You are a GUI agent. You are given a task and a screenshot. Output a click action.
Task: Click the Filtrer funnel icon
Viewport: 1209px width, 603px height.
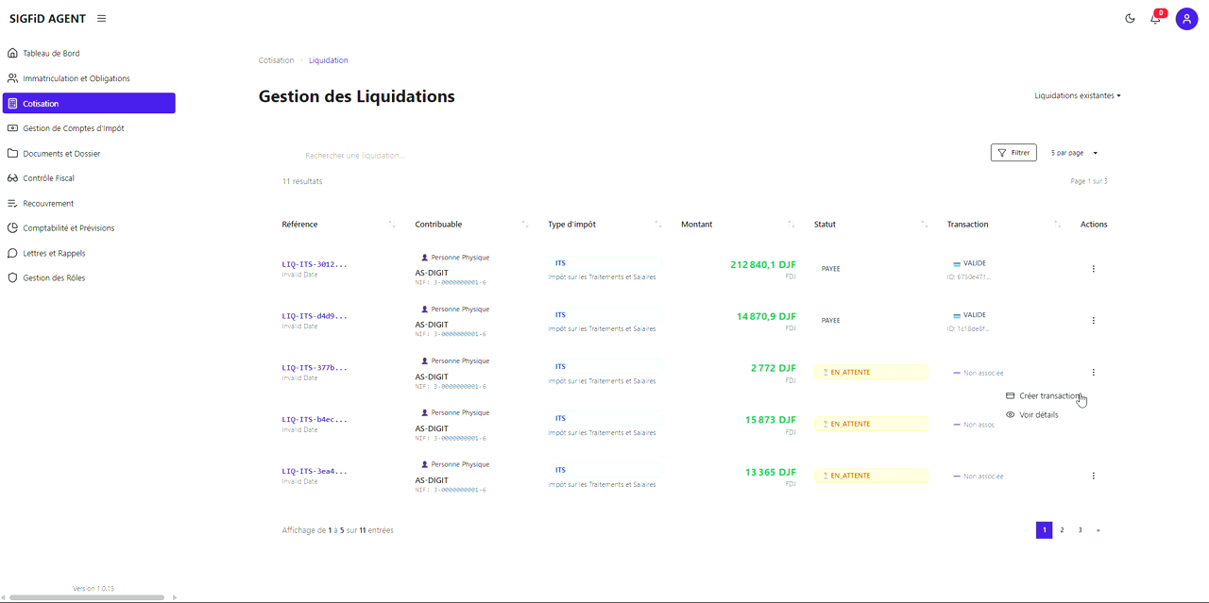pos(1001,152)
